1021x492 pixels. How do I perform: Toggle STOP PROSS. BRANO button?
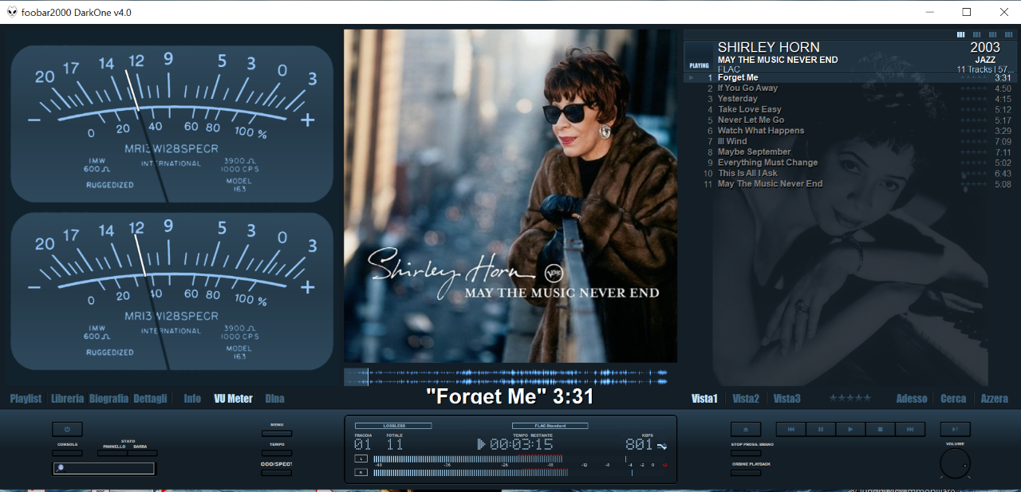click(x=746, y=453)
